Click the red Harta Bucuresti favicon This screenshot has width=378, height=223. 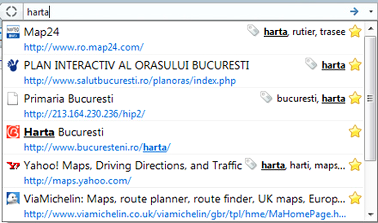pos(13,132)
